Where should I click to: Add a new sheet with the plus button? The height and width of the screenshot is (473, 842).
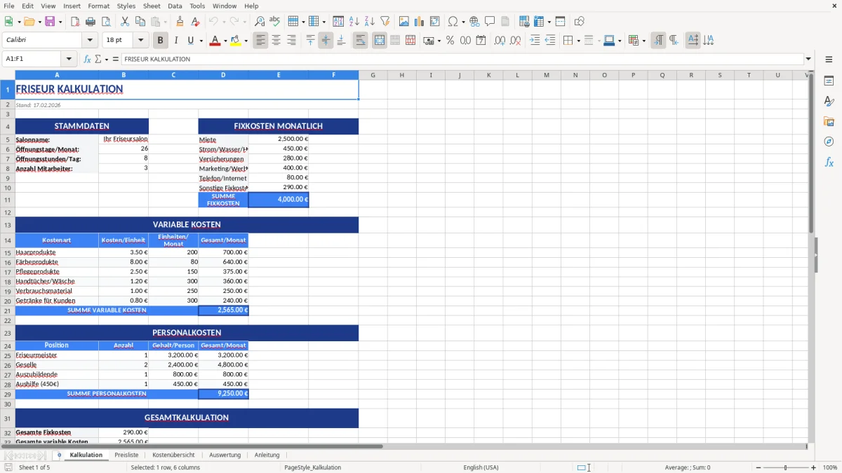click(58, 455)
